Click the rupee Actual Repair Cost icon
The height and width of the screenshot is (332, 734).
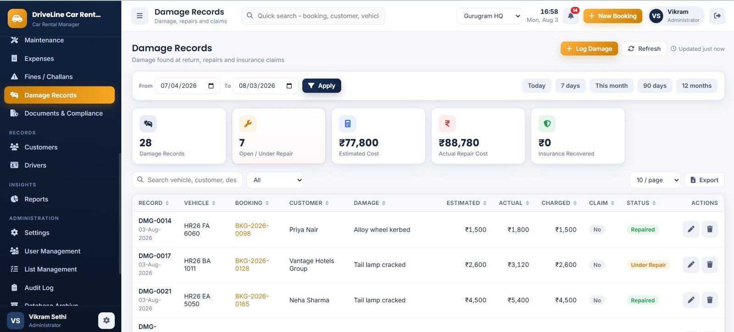pyautogui.click(x=447, y=124)
